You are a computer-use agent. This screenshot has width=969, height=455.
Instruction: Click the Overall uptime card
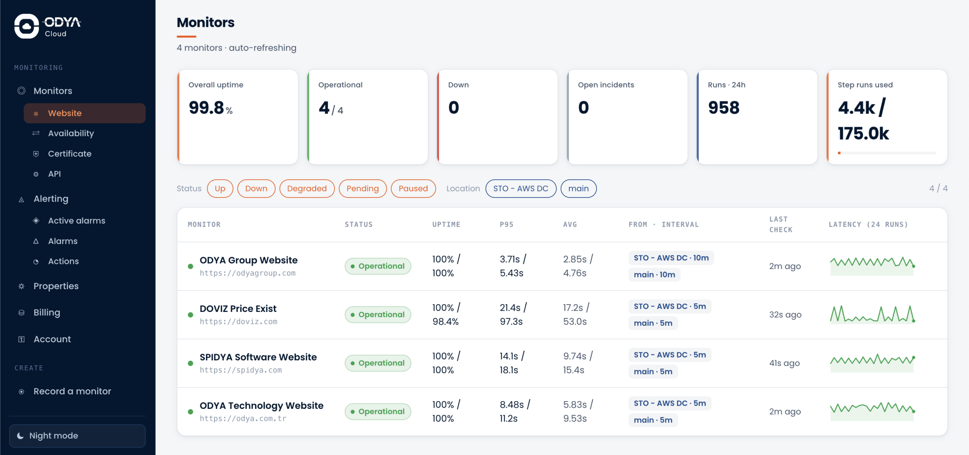click(x=238, y=117)
